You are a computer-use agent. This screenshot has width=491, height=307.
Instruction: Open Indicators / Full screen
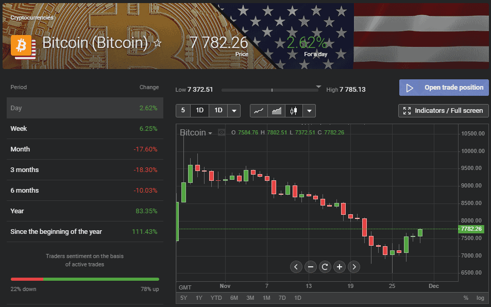tap(444, 111)
